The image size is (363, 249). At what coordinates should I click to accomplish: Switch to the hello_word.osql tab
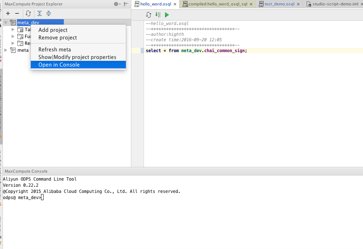click(156, 4)
